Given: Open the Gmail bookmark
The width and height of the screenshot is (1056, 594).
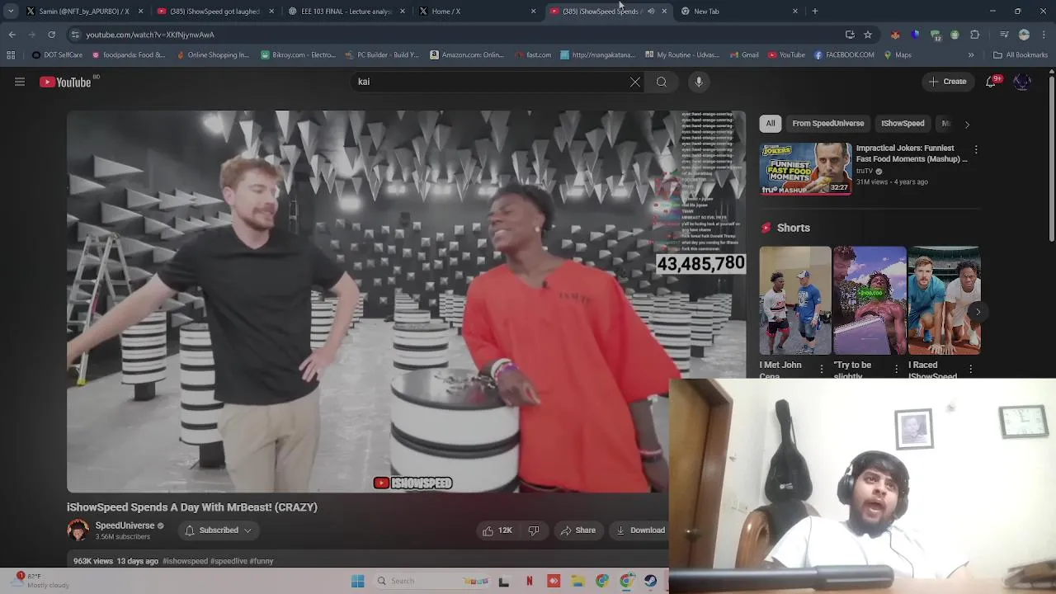Looking at the screenshot, I should click(743, 55).
